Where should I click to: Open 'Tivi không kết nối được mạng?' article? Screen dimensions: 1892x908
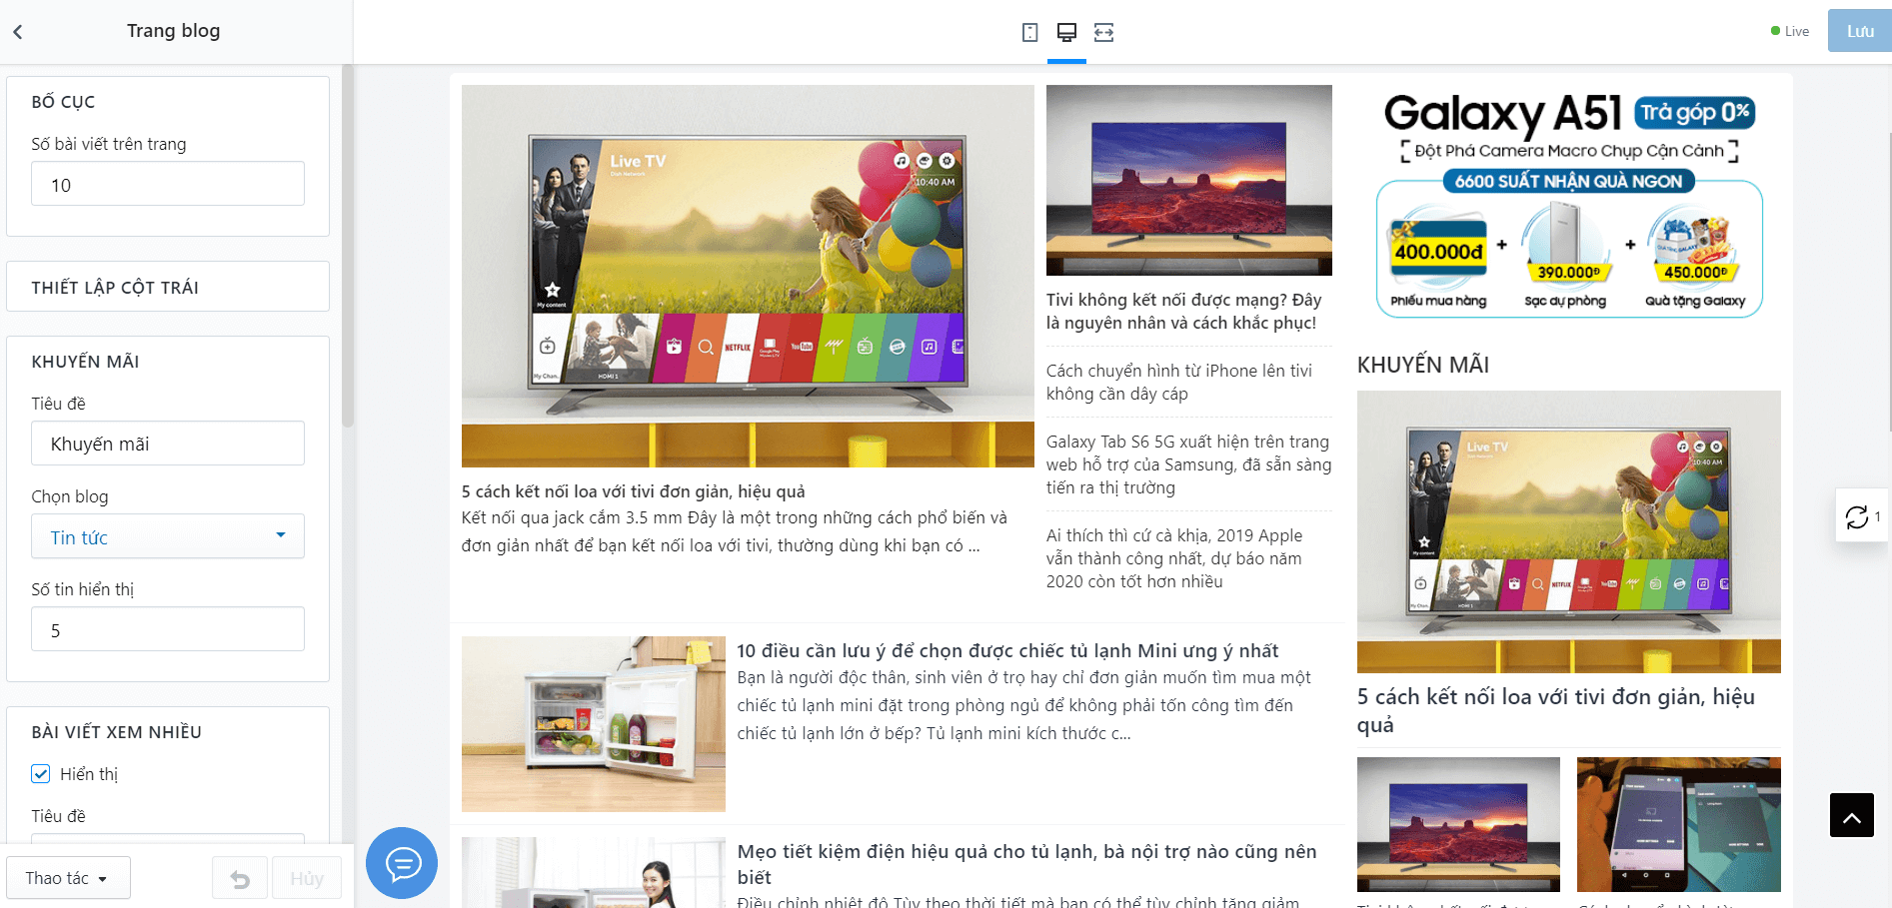click(x=1184, y=311)
